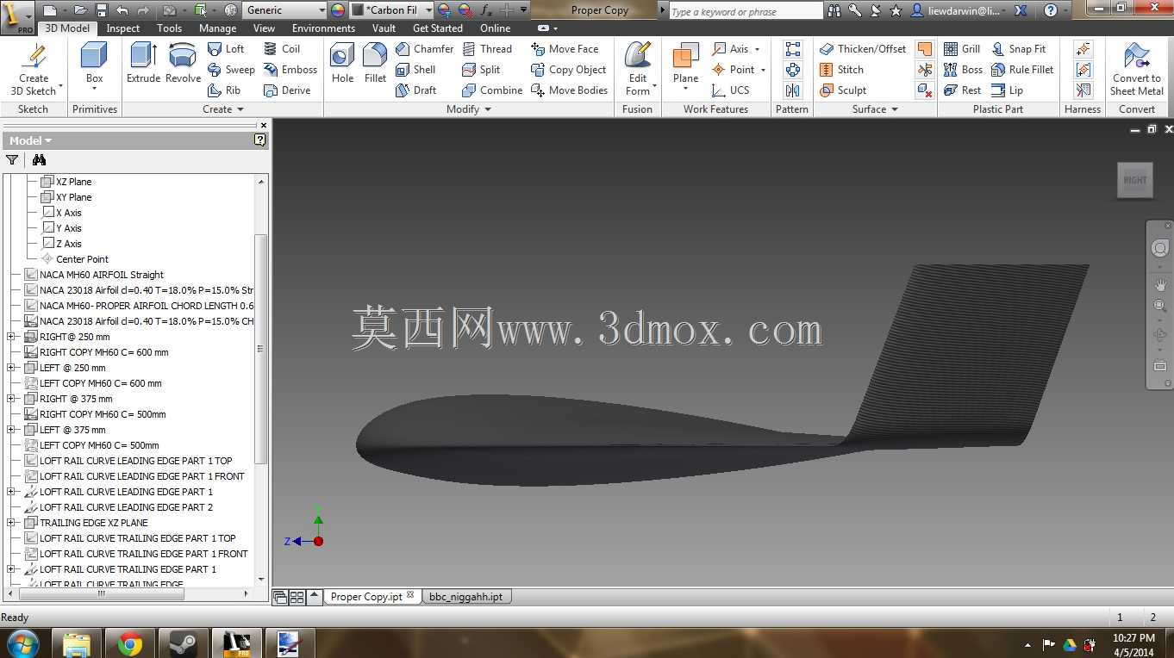Click the Grill plastic part tool
The height and width of the screenshot is (658, 1174).
click(x=962, y=49)
